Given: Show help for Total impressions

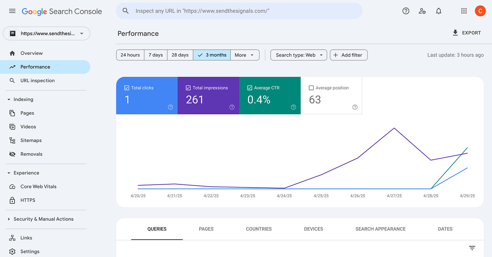Looking at the screenshot, I should (x=232, y=107).
